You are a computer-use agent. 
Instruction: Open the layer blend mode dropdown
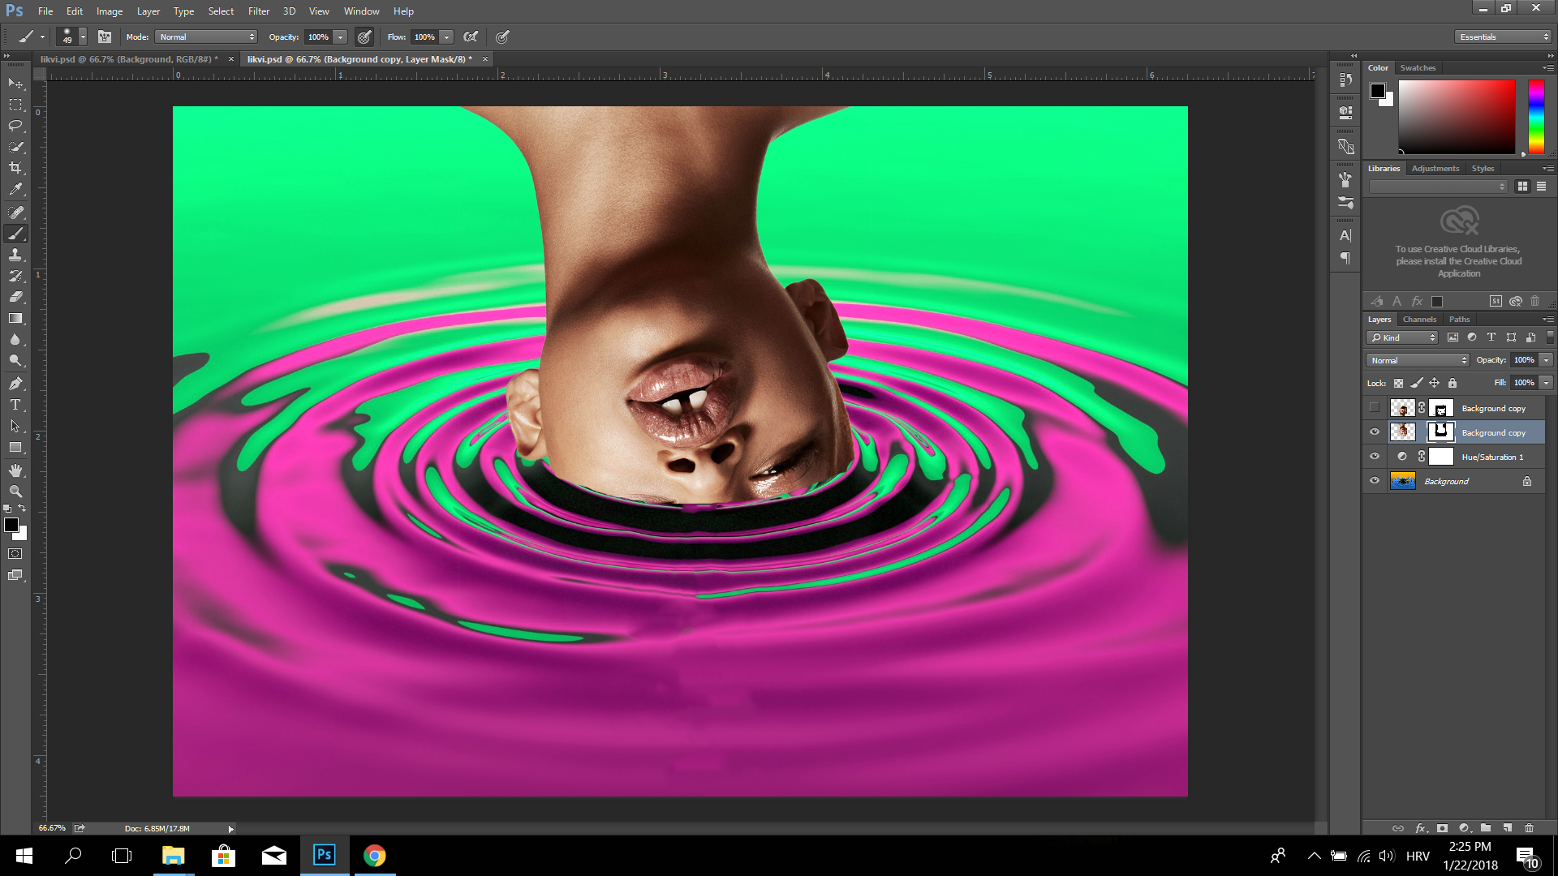pyautogui.click(x=1418, y=360)
